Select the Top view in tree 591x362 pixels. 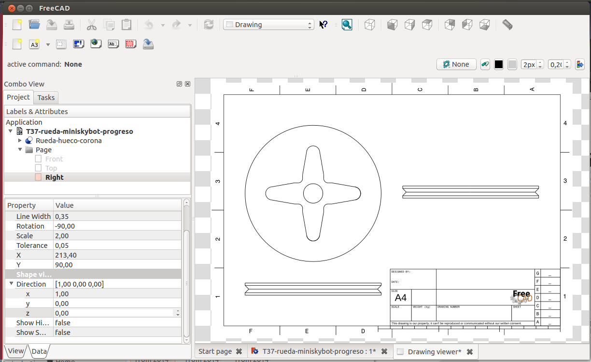(51, 168)
